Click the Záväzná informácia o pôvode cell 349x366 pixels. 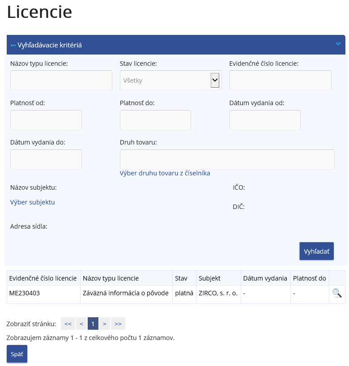[126, 294]
